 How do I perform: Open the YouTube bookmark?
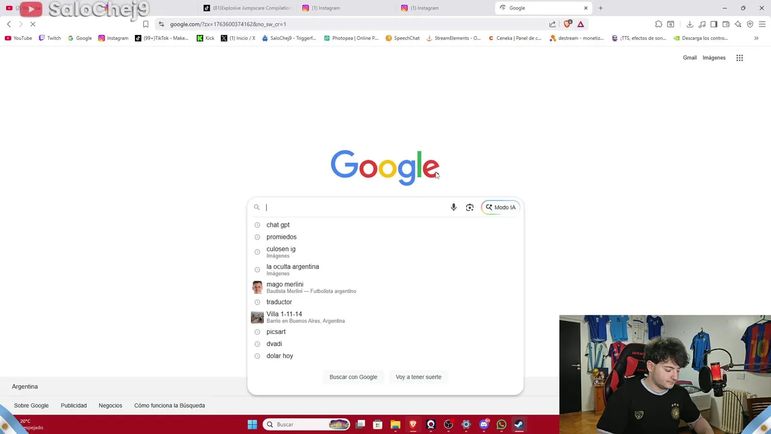point(18,38)
